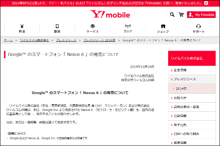
Task: Go to ホーム breadcrumb link
Action: (8, 40)
